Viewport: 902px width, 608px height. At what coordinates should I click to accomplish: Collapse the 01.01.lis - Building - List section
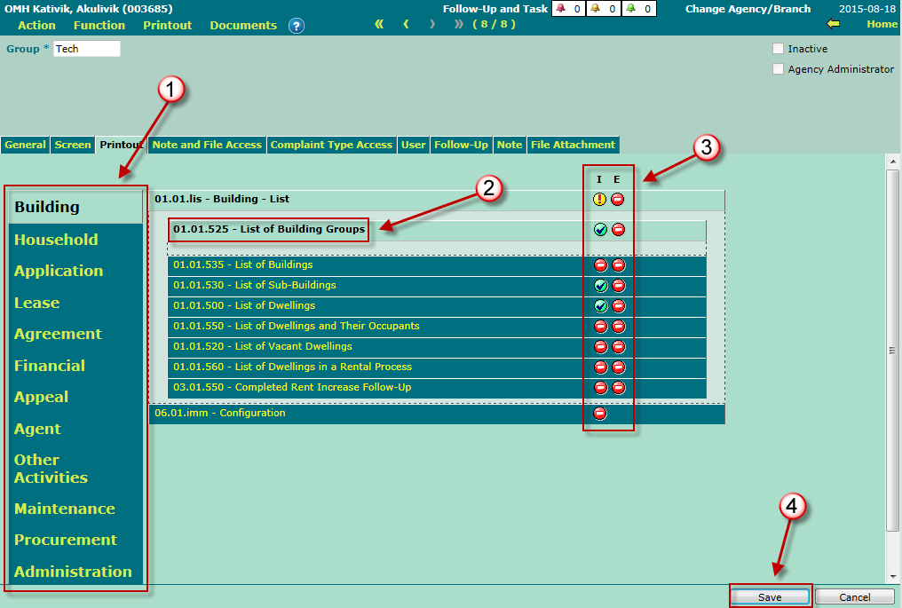coord(222,200)
